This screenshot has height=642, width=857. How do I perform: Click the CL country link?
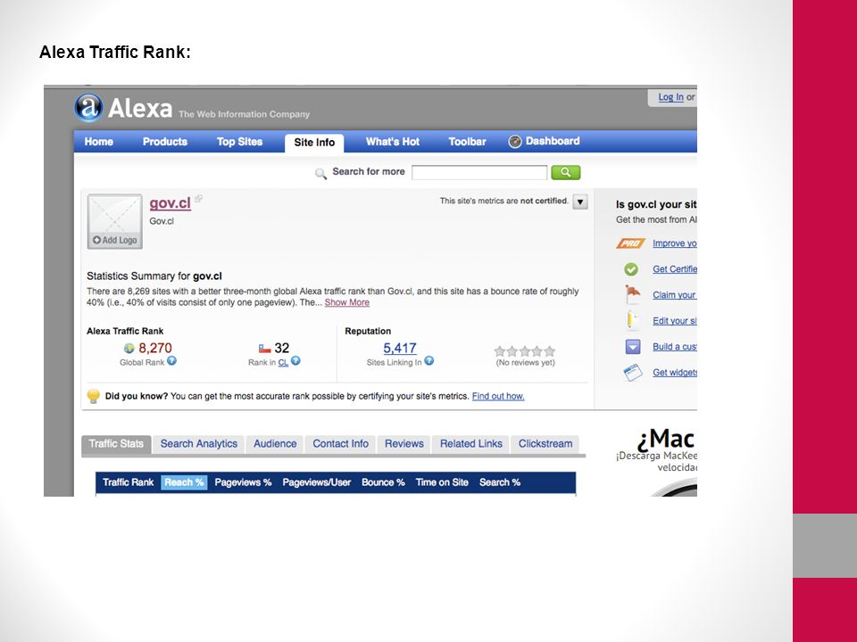283,363
